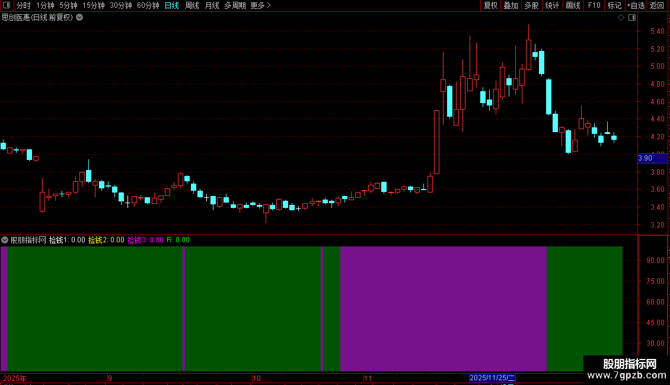The height and width of the screenshot is (385, 670).
Task: Open the 复权 adjustment option
Action: [490, 5]
